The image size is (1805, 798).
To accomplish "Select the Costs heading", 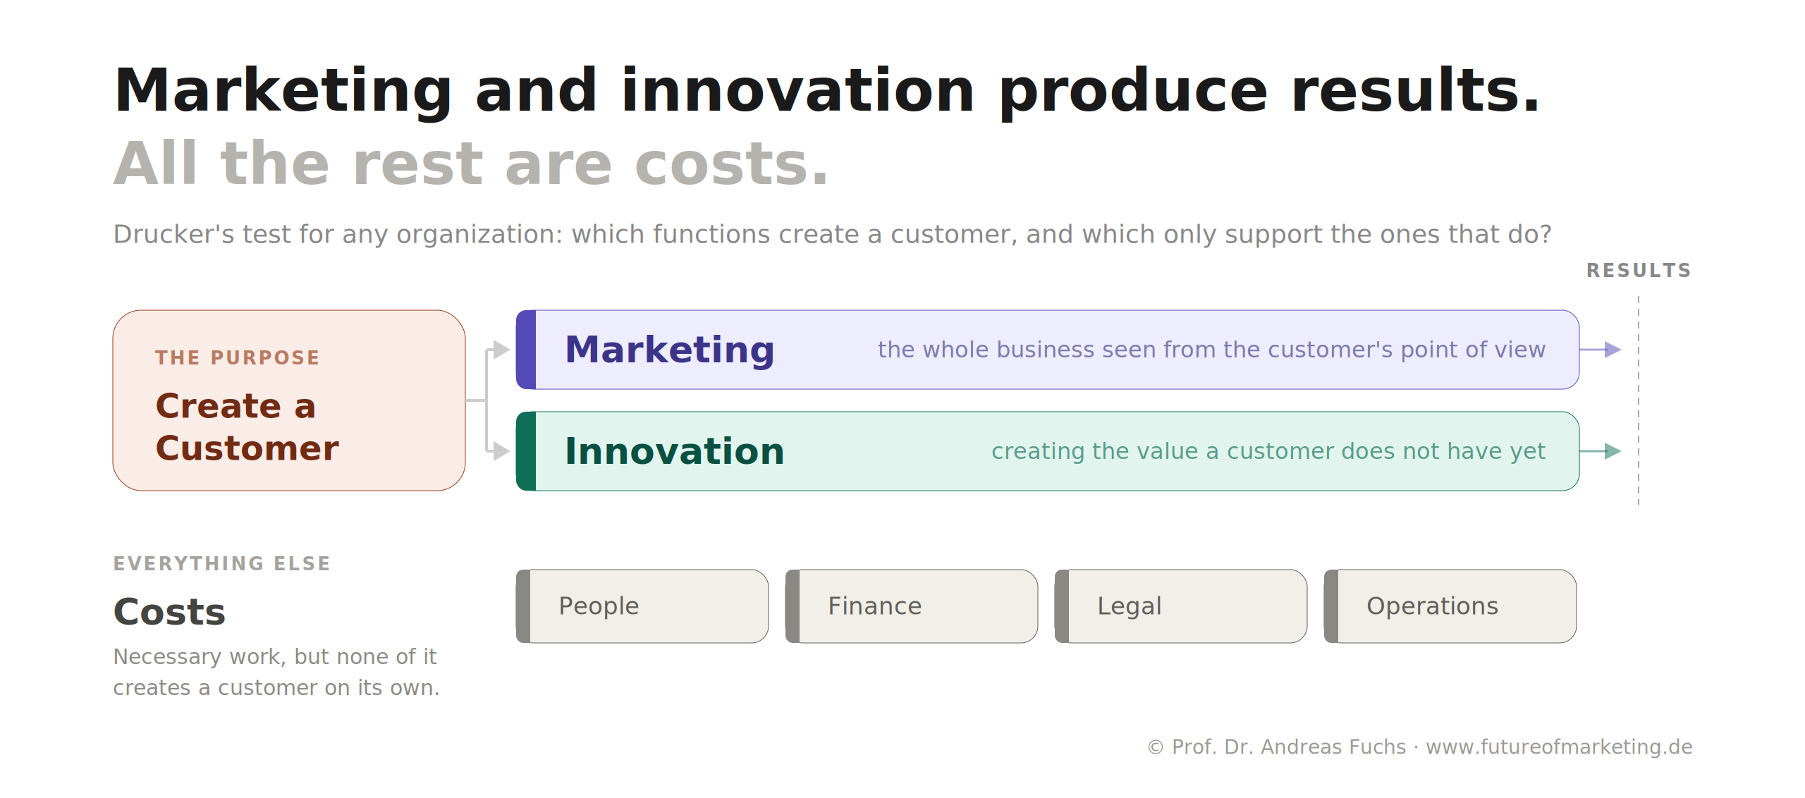I will (169, 612).
